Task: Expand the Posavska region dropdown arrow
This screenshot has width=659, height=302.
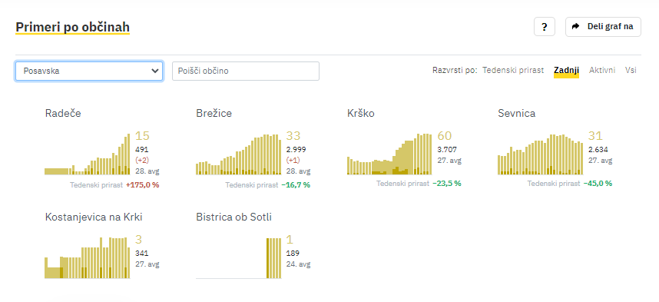Action: (154, 71)
